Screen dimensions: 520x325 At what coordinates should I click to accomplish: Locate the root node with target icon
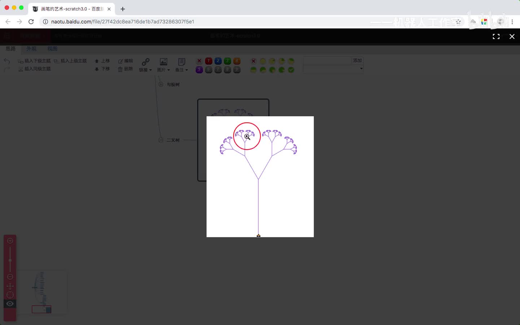coord(10,295)
